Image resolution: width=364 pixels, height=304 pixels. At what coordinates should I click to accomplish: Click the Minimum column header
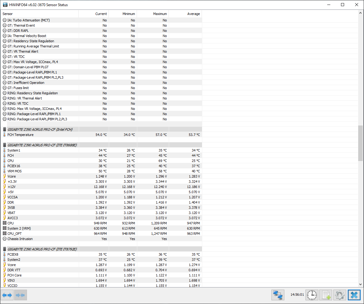(123, 14)
